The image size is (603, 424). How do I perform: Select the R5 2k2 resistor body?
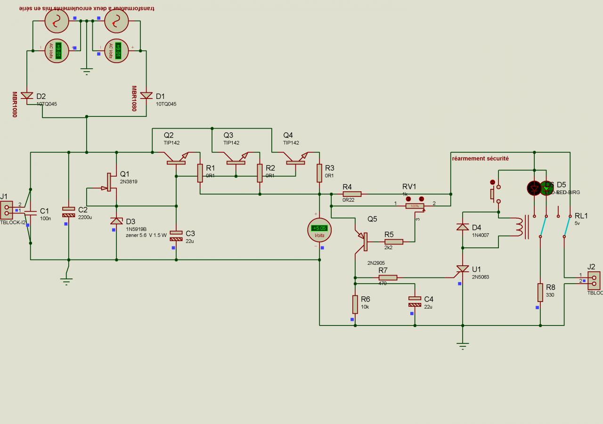tap(394, 242)
